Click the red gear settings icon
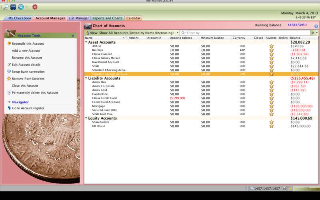Viewport: 320px width, 200px height. tap(35, 7)
